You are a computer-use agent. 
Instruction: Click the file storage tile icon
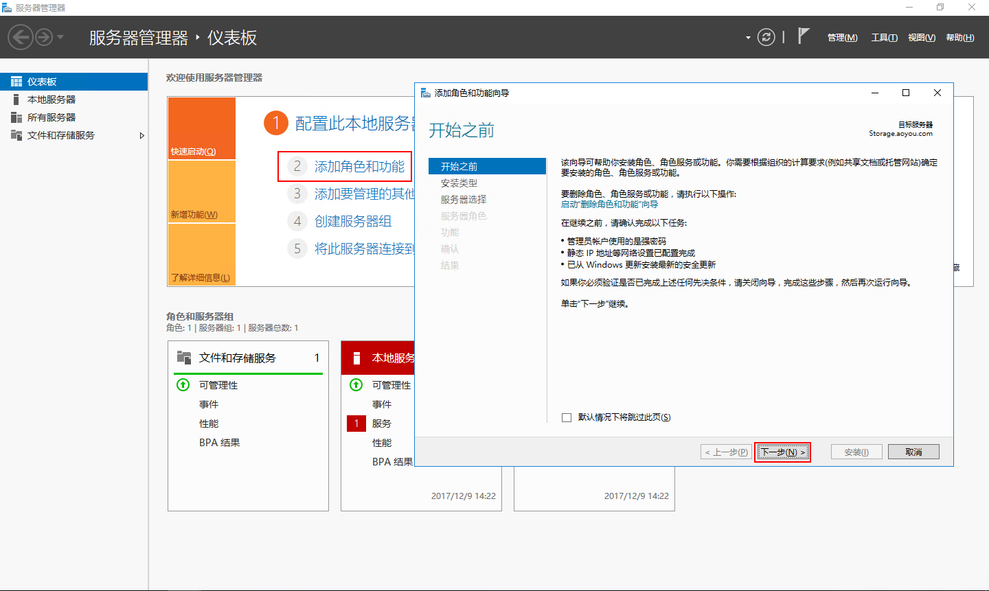[x=184, y=357]
